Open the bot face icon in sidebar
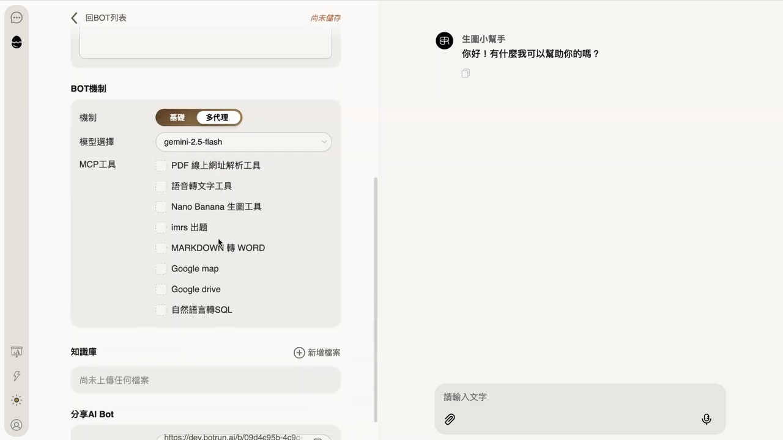This screenshot has height=440, width=783. tap(17, 42)
